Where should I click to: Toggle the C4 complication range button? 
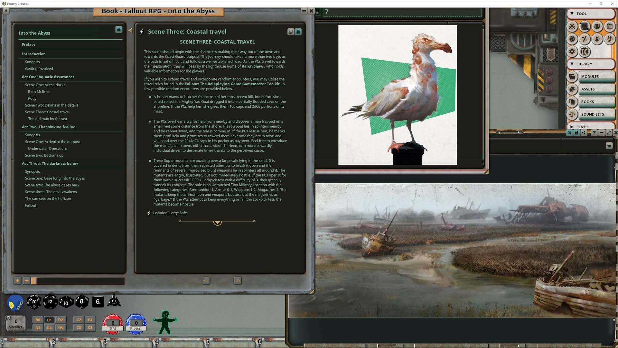click(90, 320)
